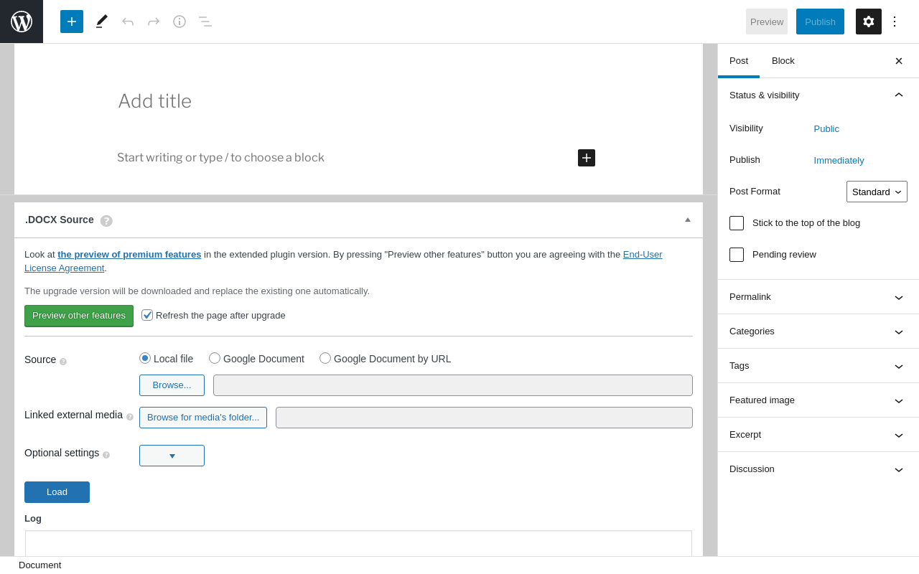Click the blue add block inserter button
Viewport: 919px width, 574px height.
(x=72, y=22)
